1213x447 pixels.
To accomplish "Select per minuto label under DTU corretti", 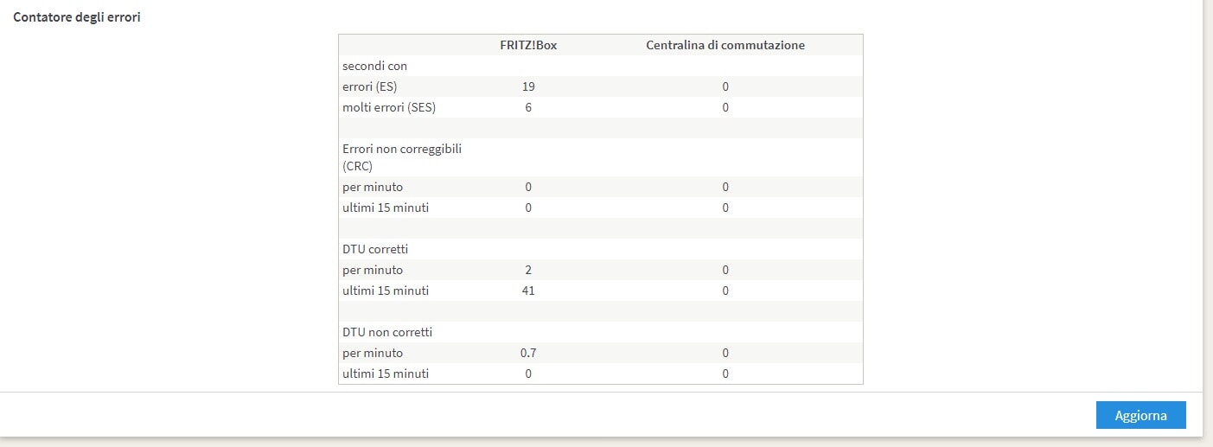I will tap(373, 270).
